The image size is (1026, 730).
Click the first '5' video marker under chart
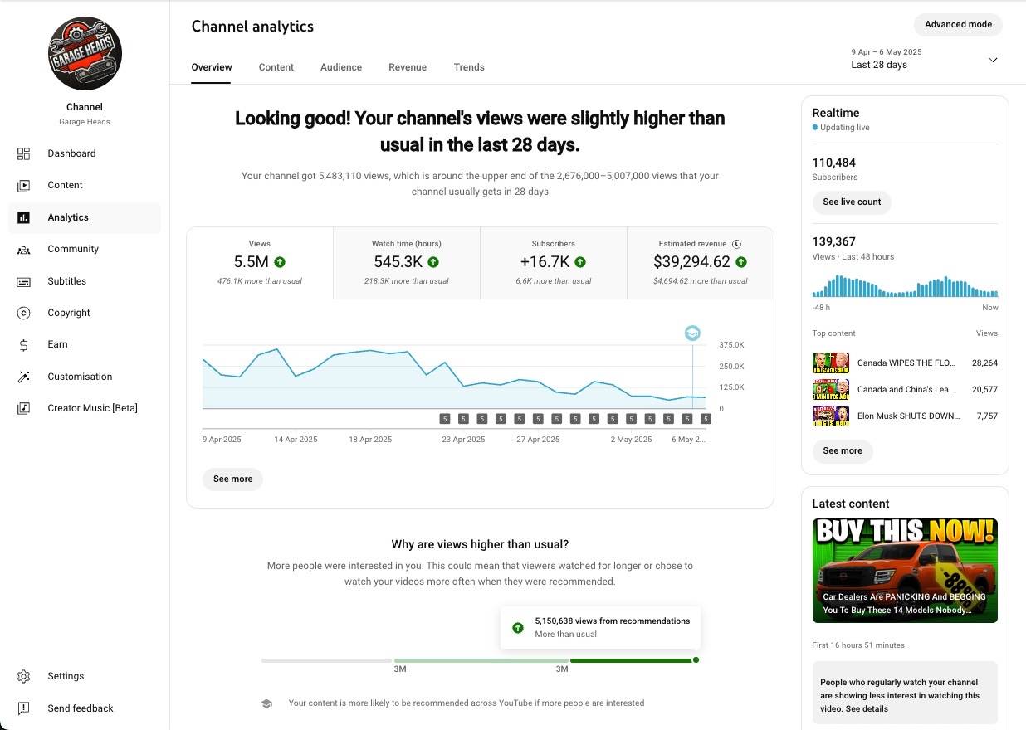[445, 419]
